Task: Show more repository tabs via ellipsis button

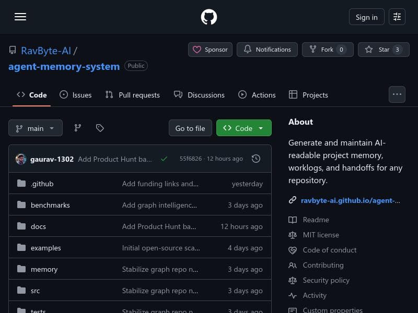Action: tap(397, 94)
